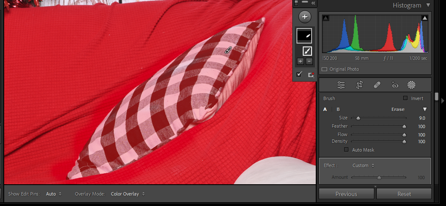The width and height of the screenshot is (446, 206).
Task: Enable Original Photo checkbox
Action: coord(324,69)
